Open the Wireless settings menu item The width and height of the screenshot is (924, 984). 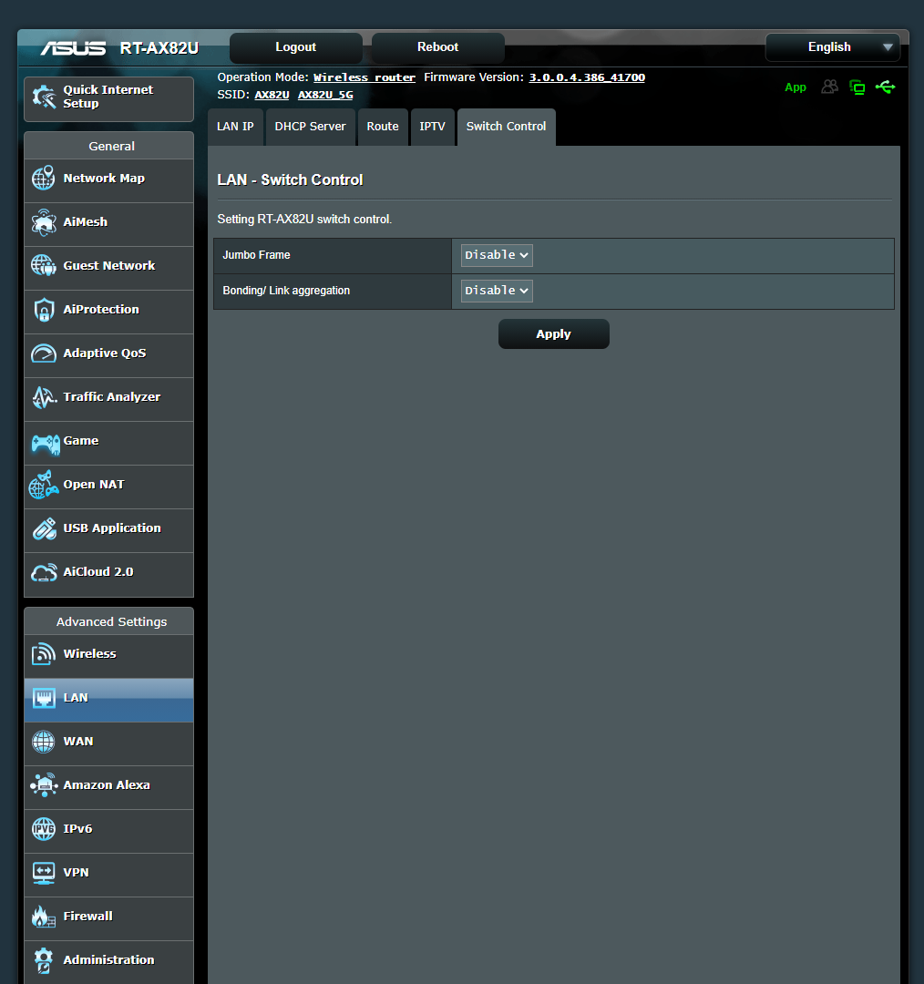point(108,656)
